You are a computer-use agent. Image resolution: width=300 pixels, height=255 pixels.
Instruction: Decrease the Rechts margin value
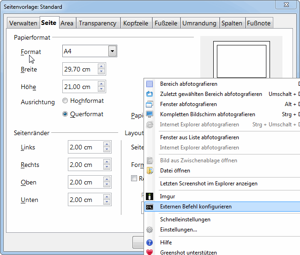pos(107,167)
